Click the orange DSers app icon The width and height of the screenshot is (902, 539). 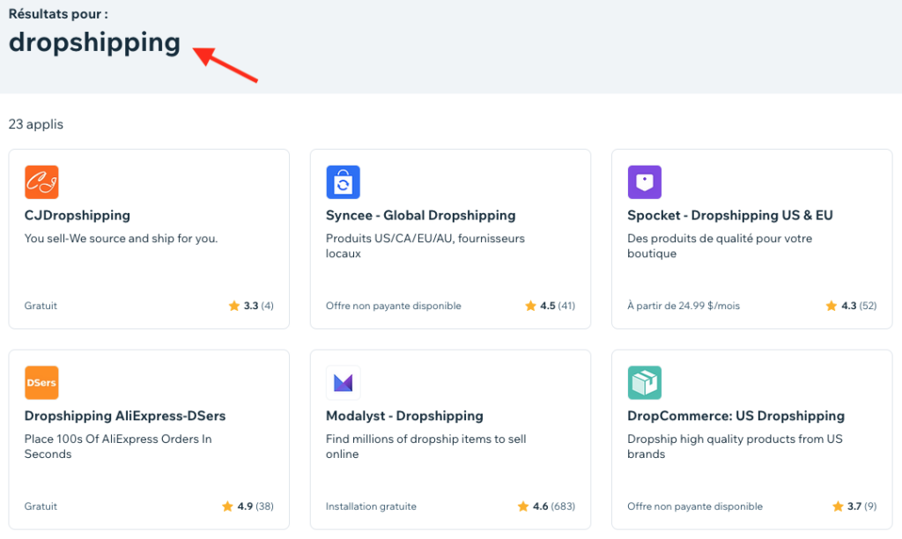tap(41, 382)
